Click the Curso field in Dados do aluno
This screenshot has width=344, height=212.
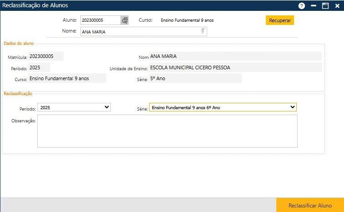(67, 78)
